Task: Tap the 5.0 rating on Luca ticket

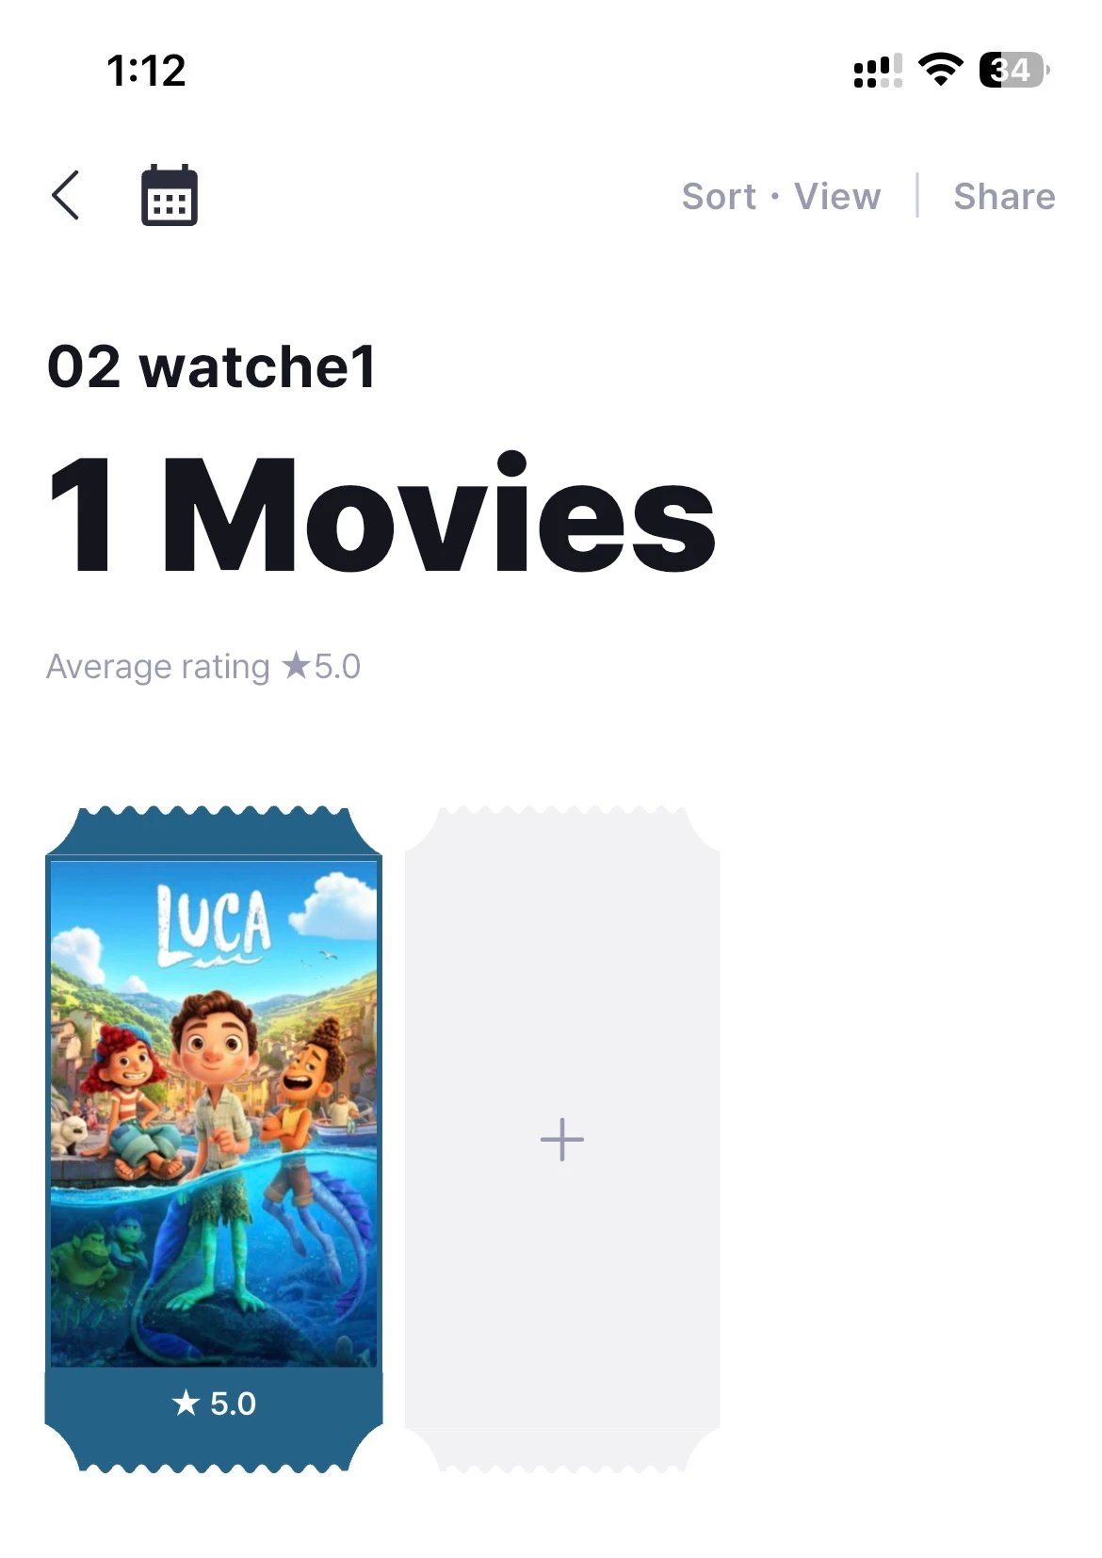Action: point(233,1404)
